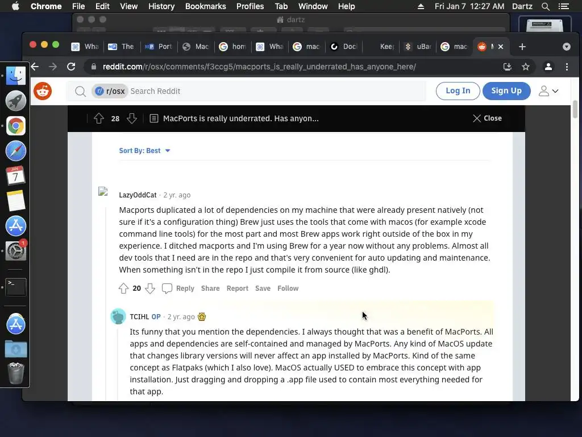Open Calendar from the Dock

(15, 176)
